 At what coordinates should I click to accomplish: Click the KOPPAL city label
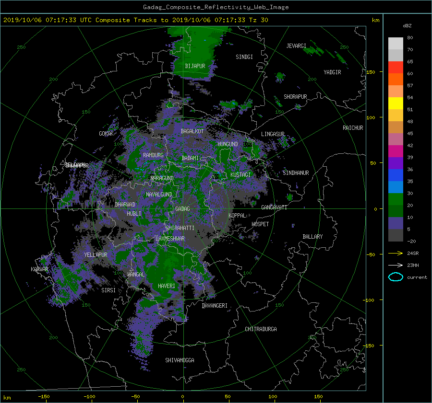[x=237, y=215]
